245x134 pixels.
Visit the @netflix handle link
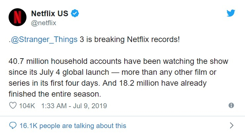[x=43, y=23]
